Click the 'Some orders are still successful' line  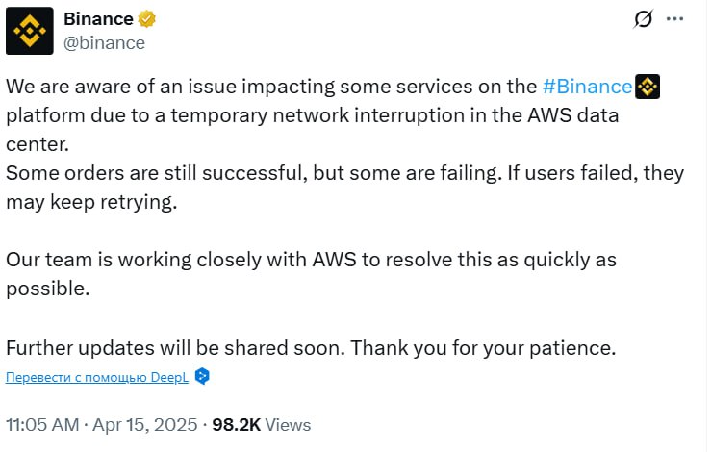coord(192,174)
